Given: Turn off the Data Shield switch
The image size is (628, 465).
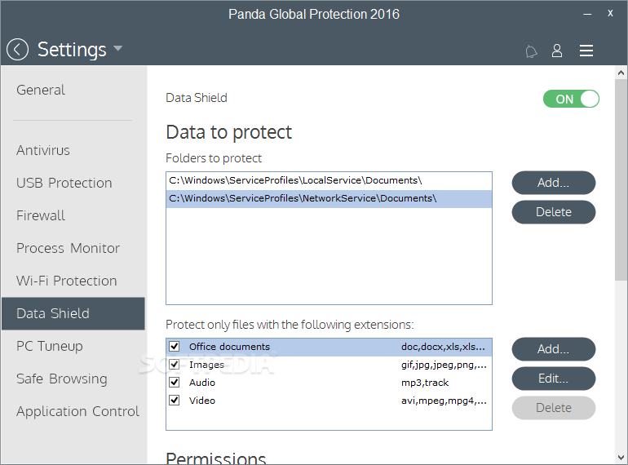Looking at the screenshot, I should 571,99.
